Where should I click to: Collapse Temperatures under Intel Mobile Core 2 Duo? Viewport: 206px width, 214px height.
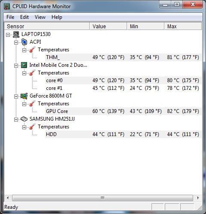coord(24,73)
